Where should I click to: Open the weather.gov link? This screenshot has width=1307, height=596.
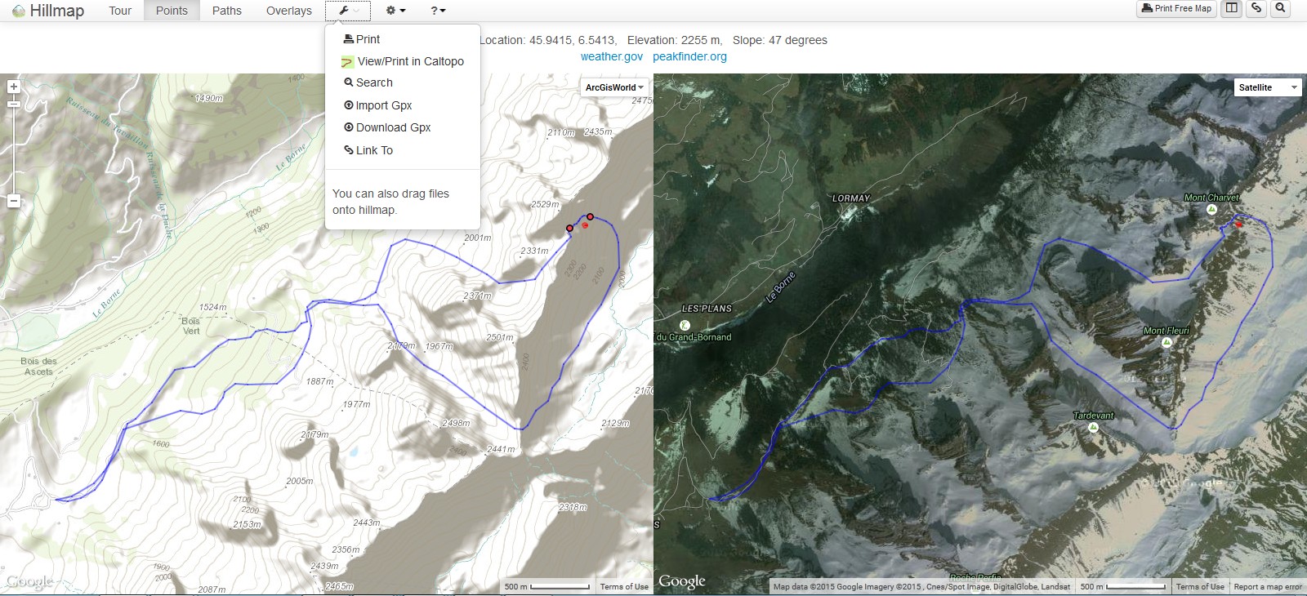tap(611, 56)
